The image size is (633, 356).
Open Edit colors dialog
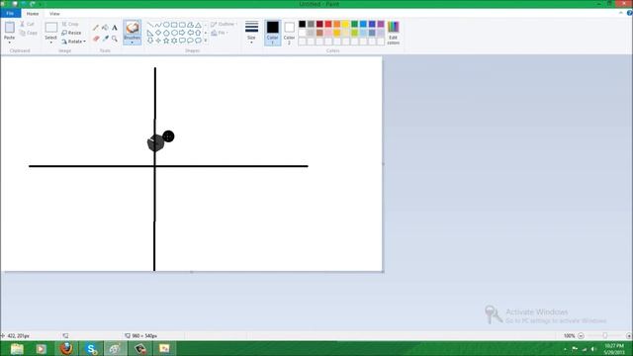(394, 33)
